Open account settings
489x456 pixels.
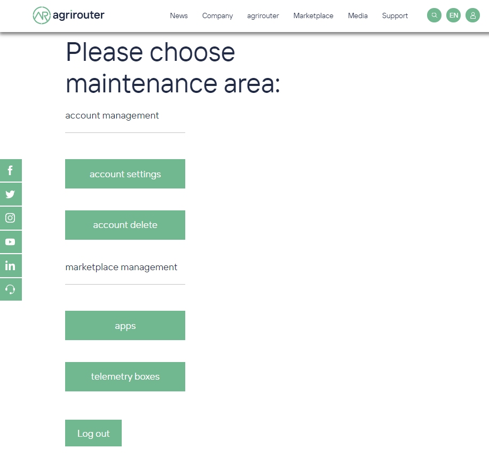point(125,174)
